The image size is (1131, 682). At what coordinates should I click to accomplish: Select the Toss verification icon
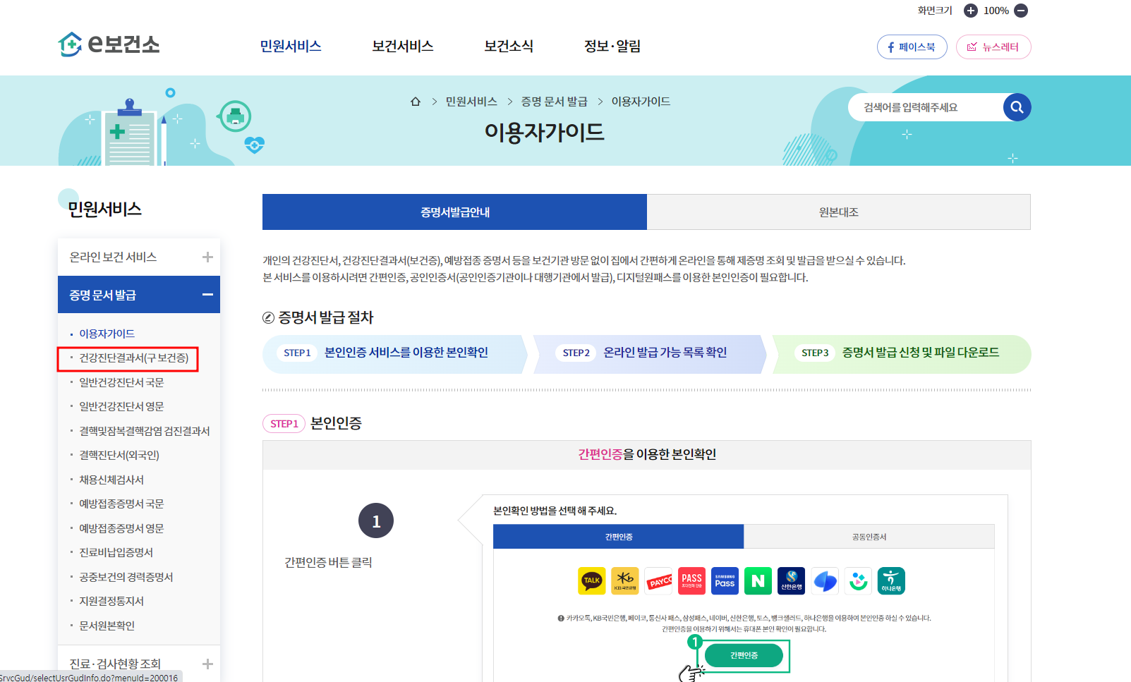(x=824, y=580)
